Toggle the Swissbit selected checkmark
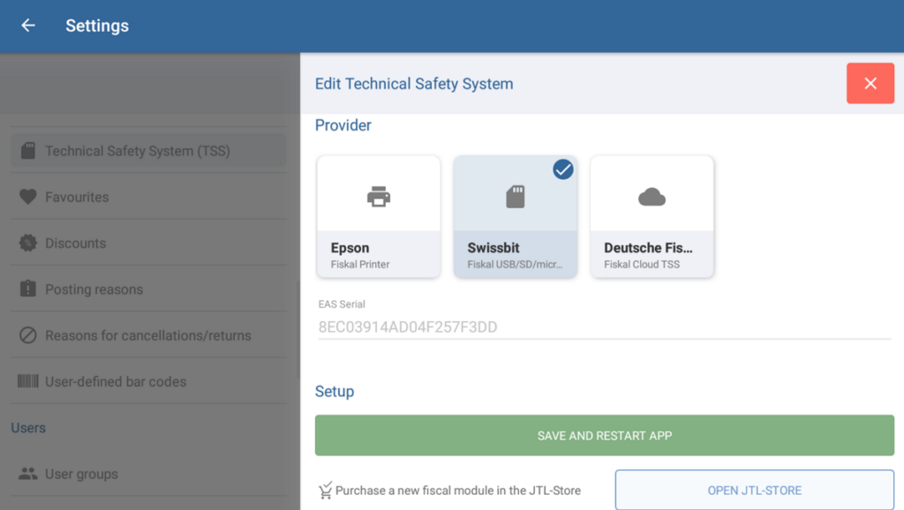 click(562, 169)
